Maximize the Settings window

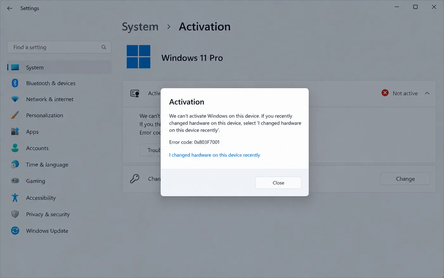(x=415, y=7)
